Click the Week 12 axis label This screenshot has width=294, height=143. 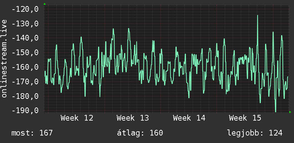77,118
